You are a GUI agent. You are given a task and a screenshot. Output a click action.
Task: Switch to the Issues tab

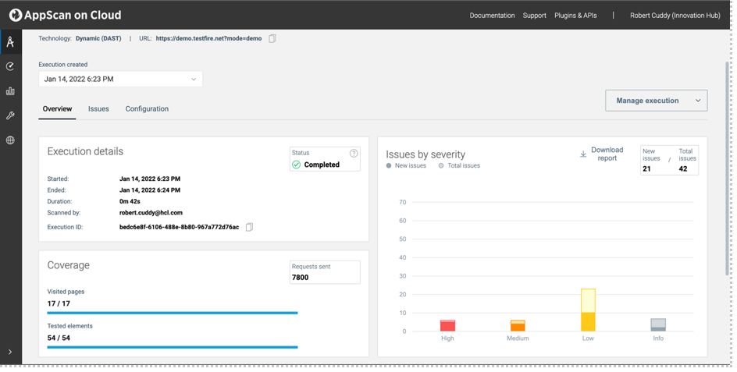pyautogui.click(x=98, y=109)
